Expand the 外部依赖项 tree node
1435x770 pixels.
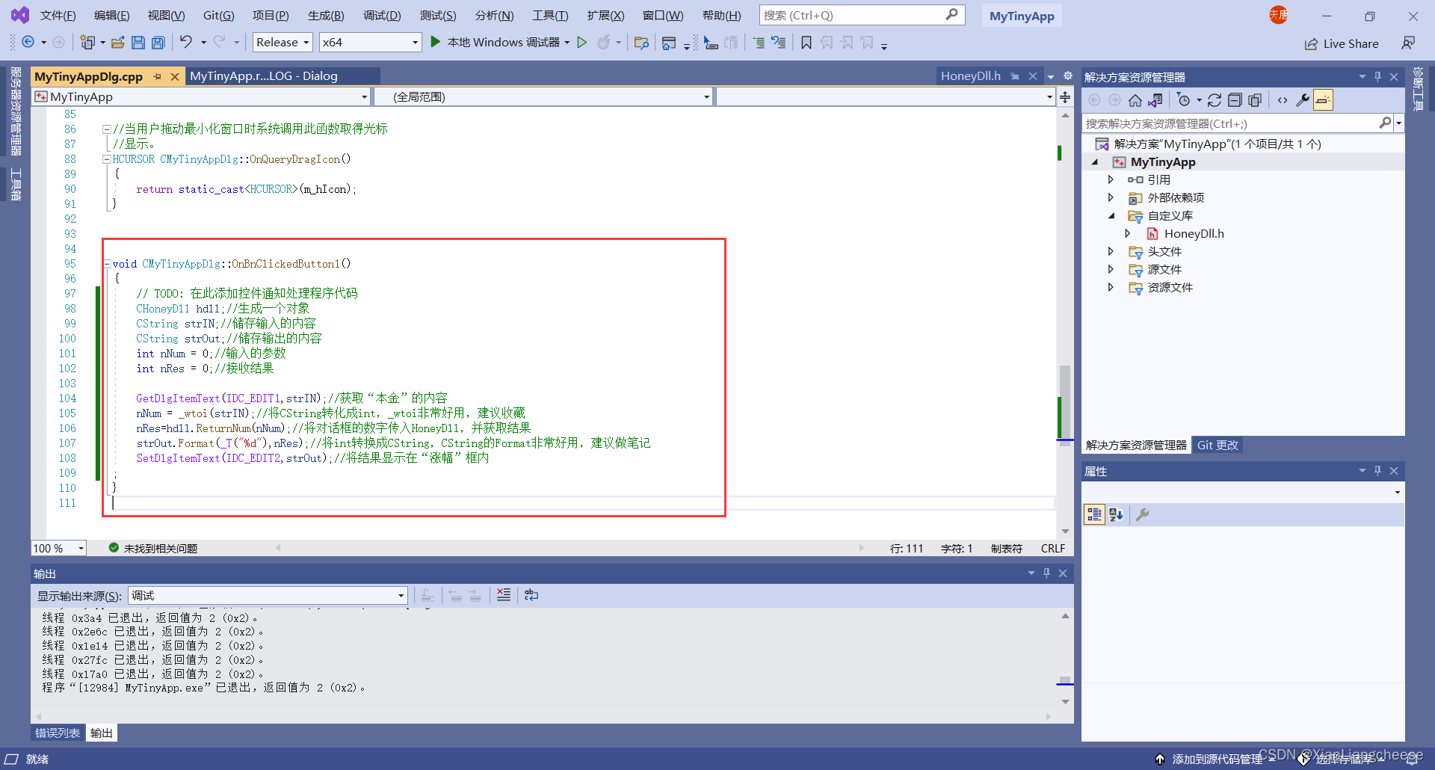coord(1111,197)
